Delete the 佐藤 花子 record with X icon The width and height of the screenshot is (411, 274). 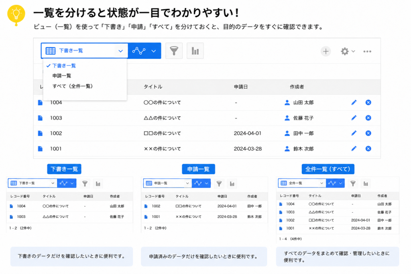368,118
